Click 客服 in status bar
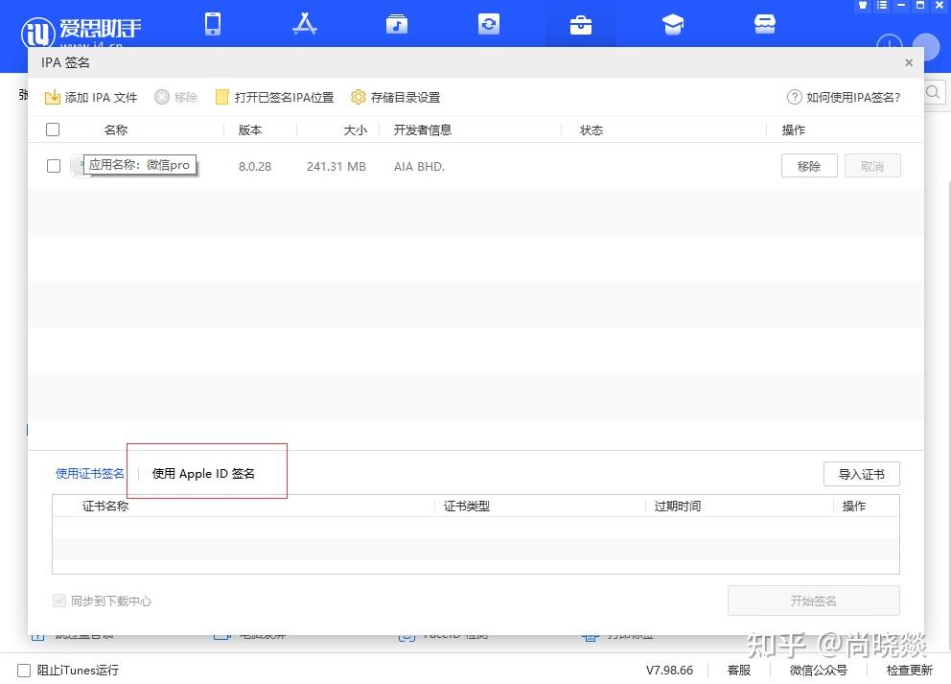951x684 pixels. 739,670
